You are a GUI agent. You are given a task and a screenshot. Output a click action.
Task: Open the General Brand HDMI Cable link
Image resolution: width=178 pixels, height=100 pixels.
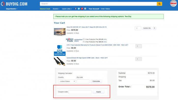point(83,58)
